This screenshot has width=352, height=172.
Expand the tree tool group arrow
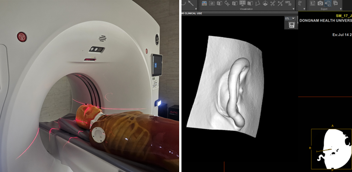tap(305, 9)
